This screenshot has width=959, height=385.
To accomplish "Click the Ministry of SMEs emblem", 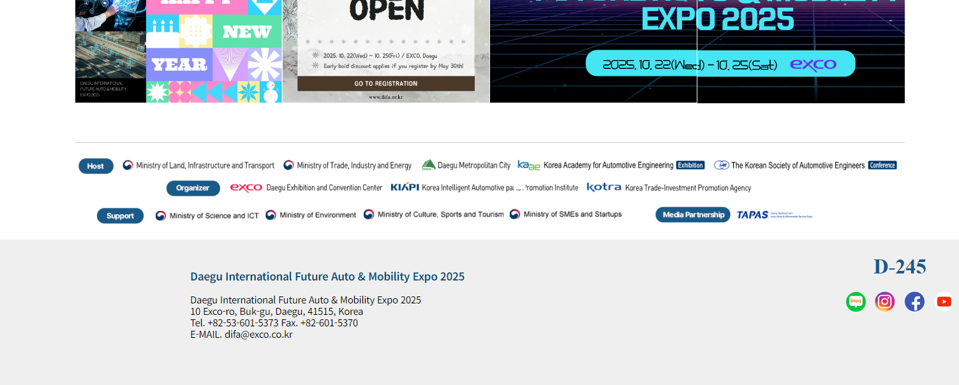I will click(x=515, y=214).
